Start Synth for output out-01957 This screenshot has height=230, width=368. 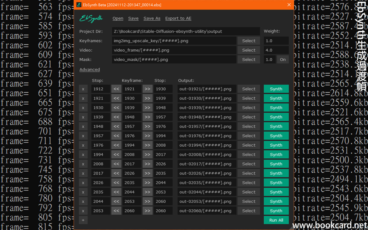click(276, 126)
